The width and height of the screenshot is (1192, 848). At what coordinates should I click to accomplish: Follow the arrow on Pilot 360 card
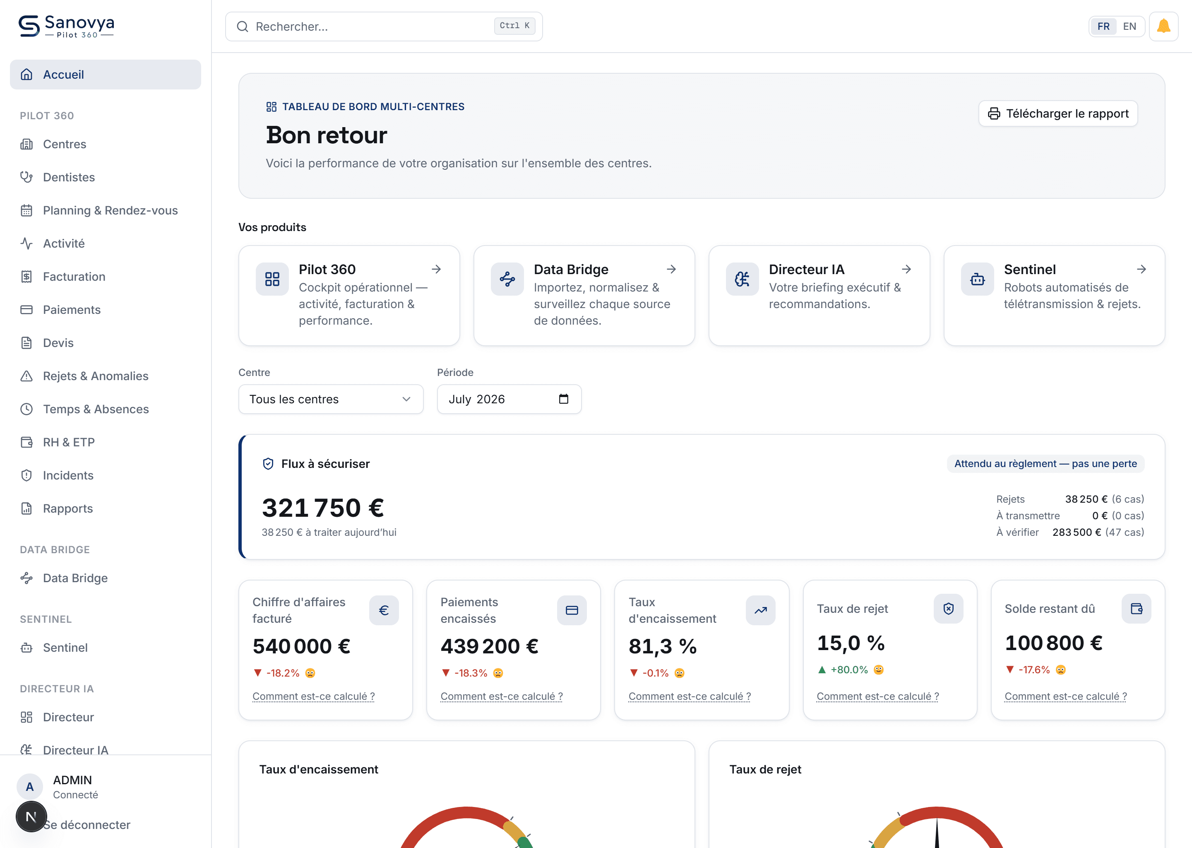[x=436, y=269]
